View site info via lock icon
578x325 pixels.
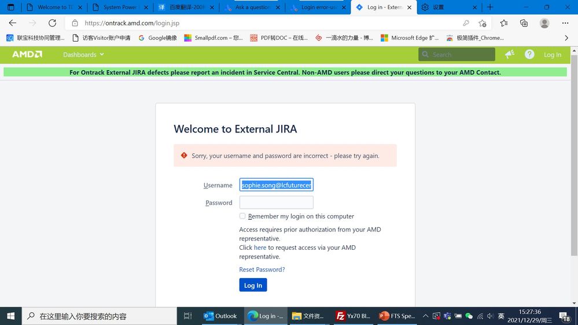click(x=75, y=23)
